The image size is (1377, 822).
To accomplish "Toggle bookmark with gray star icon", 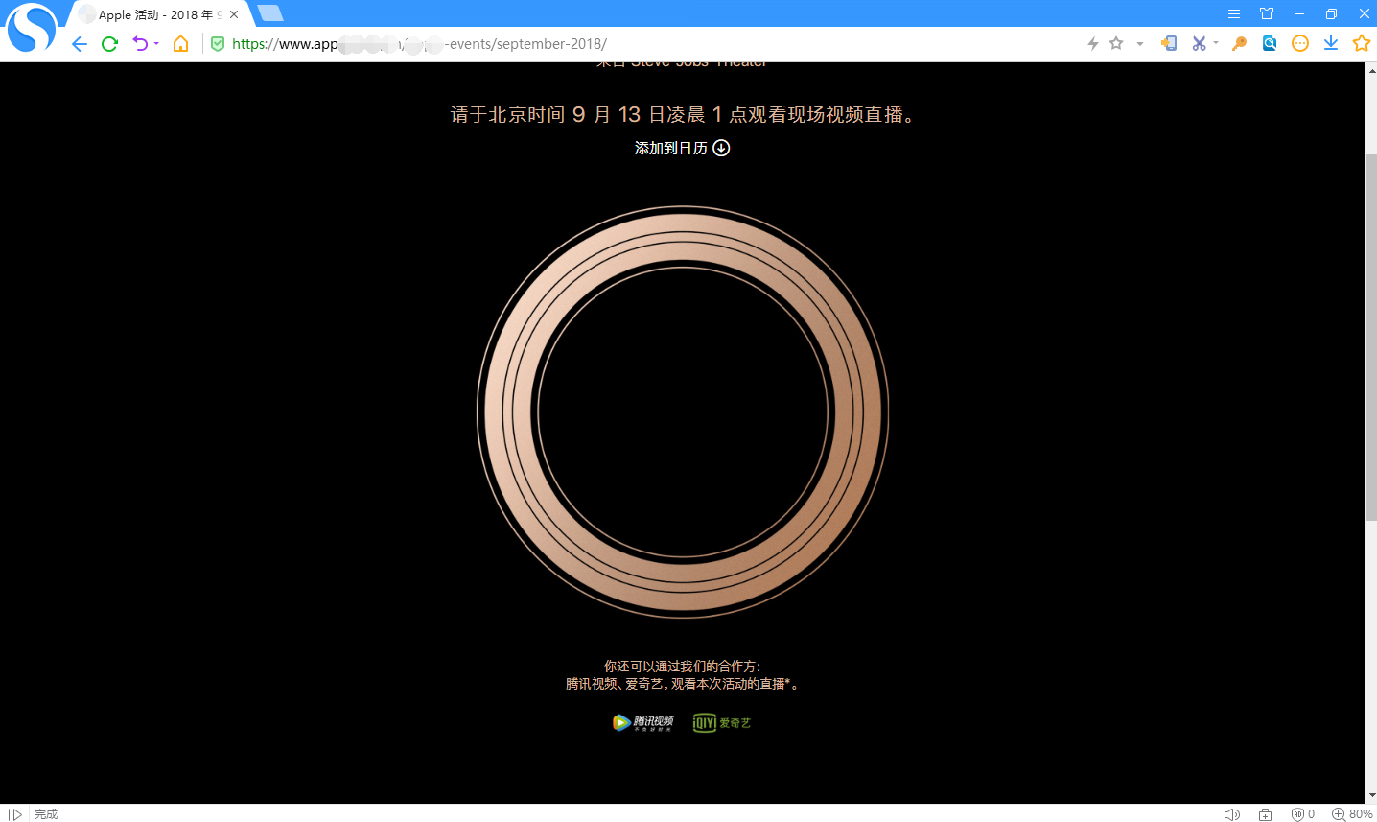I will (1116, 43).
